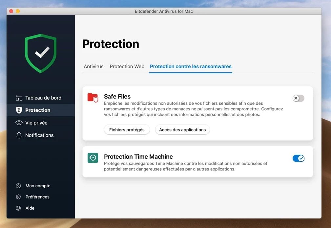Viewport: 331px width, 228px height.
Task: Select Protection contre les ransomwares tab
Action: click(x=191, y=66)
